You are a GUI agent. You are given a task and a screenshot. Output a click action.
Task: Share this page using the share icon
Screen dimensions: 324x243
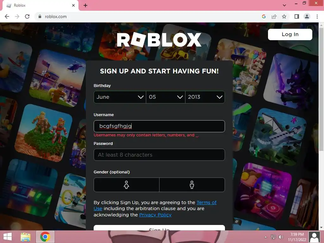tap(274, 16)
